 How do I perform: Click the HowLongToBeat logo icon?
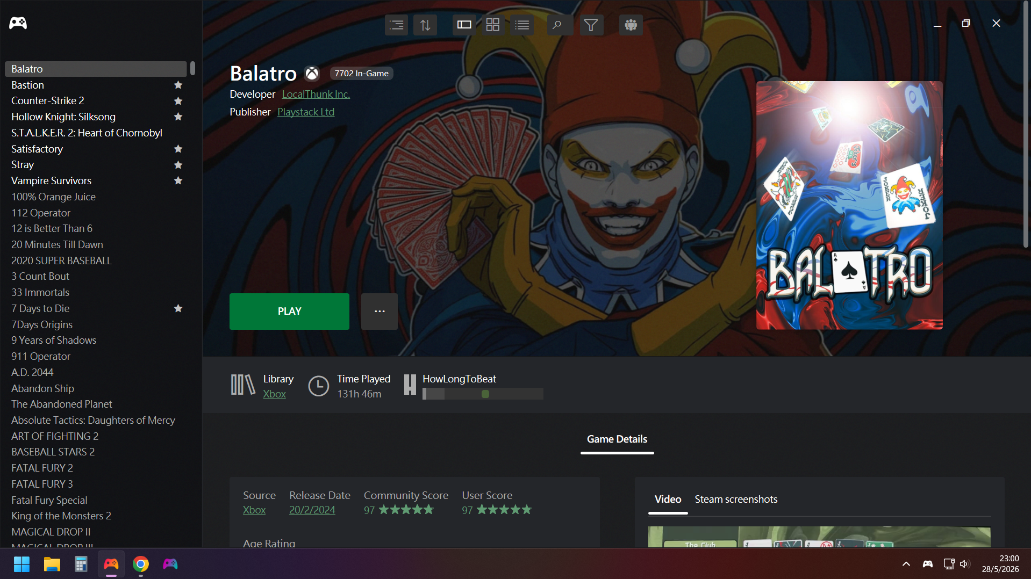(410, 385)
